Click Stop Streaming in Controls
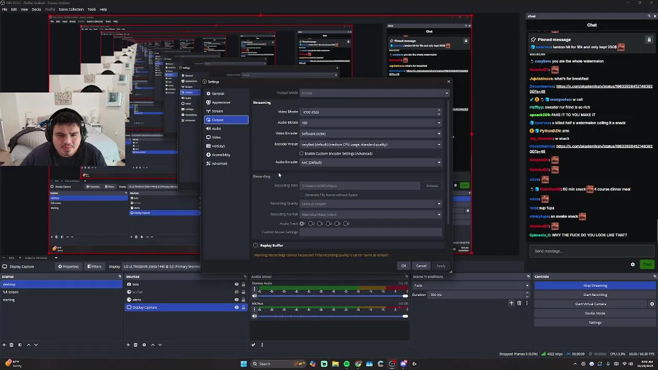The height and width of the screenshot is (370, 658). point(595,286)
